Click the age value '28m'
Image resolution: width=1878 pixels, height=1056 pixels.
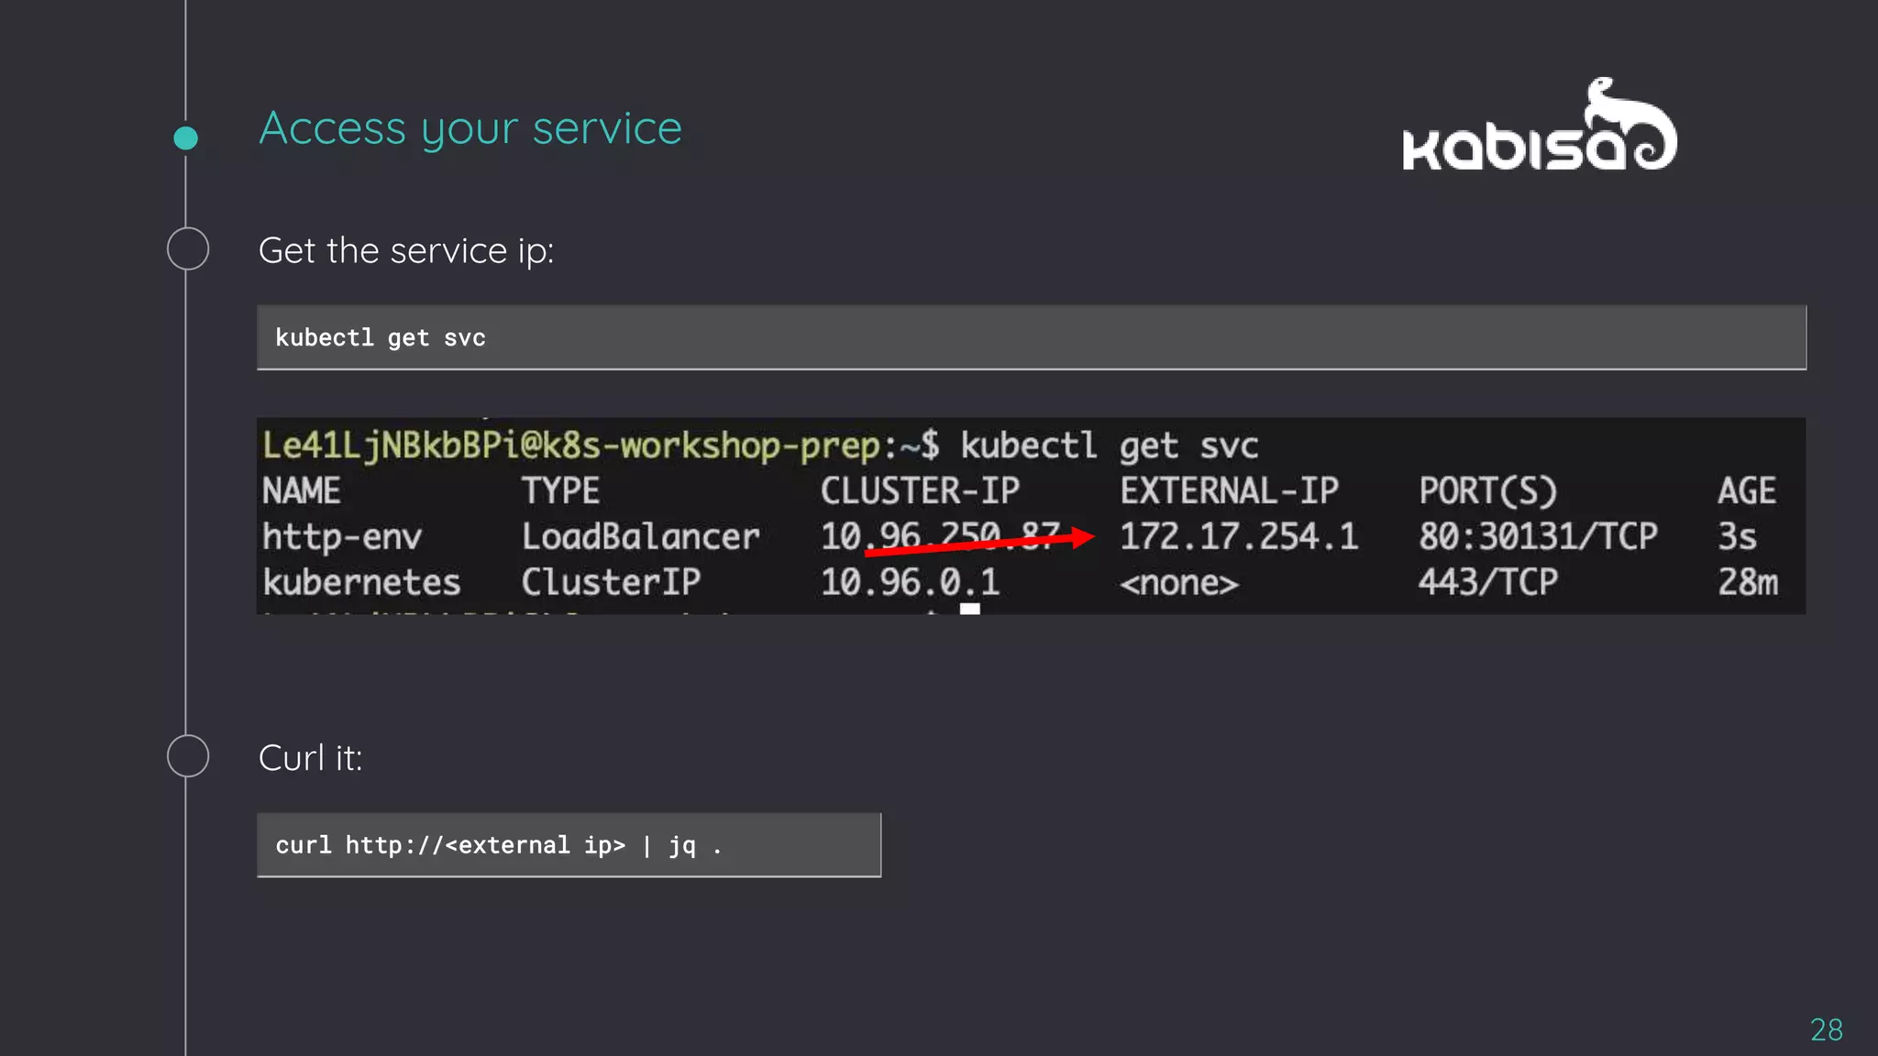(1748, 582)
